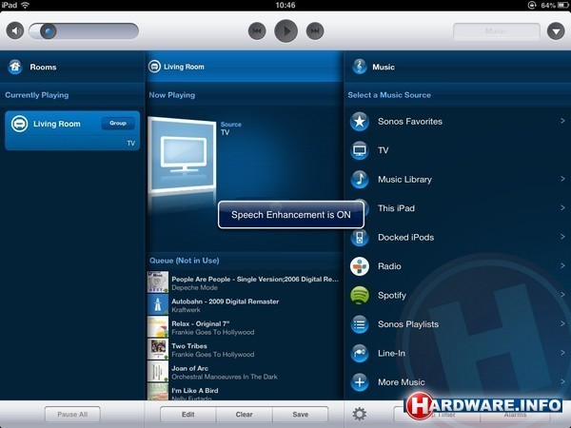Select I'm Like A Bird track
571x428 pixels.
244,392
